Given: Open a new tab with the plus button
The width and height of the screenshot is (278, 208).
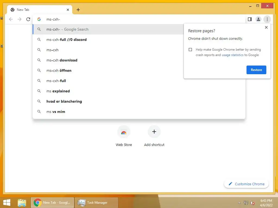Looking at the screenshot, I should pos(78,10).
